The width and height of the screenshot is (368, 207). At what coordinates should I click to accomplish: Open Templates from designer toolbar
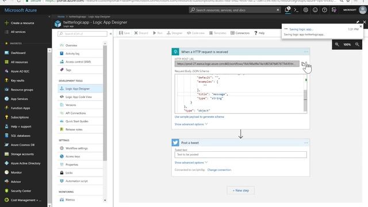217,33
